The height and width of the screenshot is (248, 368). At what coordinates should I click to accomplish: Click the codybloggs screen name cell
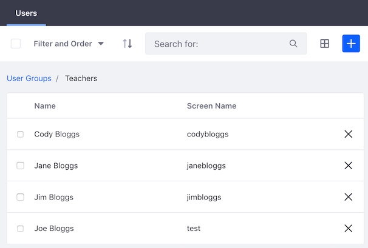(x=208, y=135)
